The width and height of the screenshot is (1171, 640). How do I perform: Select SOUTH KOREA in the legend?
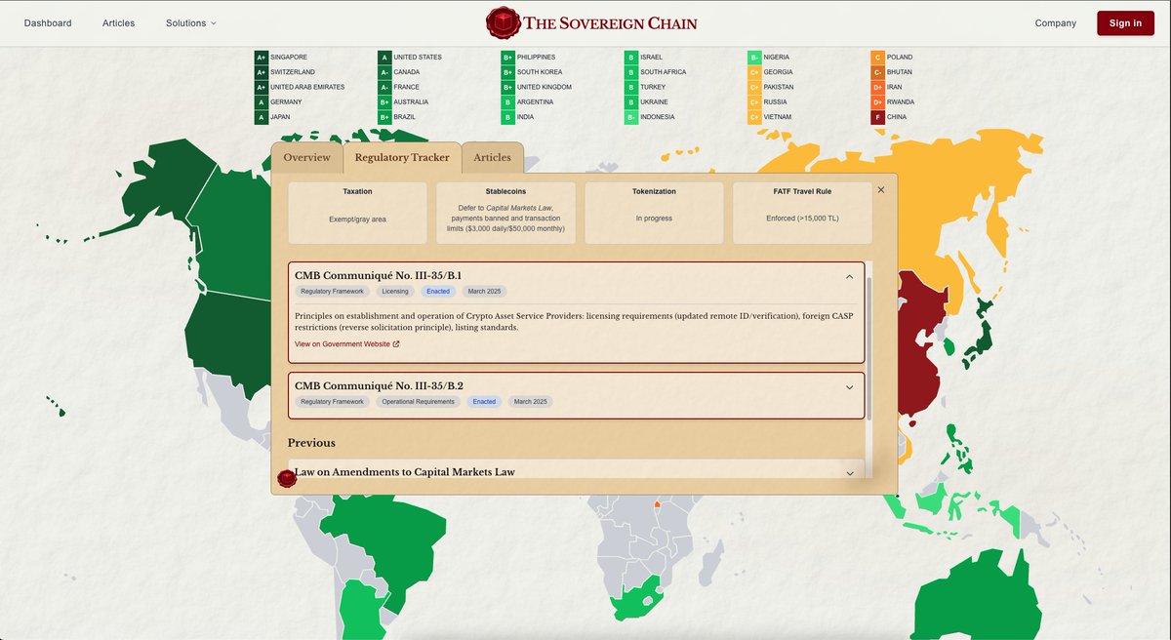tap(540, 72)
